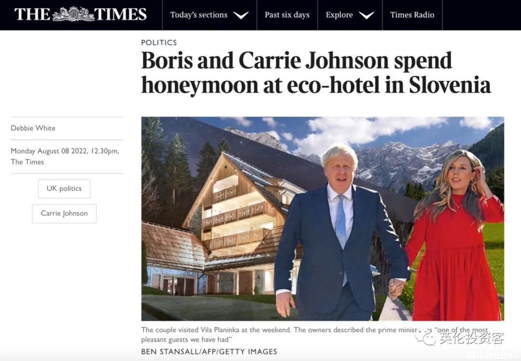Click the royal crest emblem in logo
Viewport: 521px width, 361px height.
tap(73, 14)
